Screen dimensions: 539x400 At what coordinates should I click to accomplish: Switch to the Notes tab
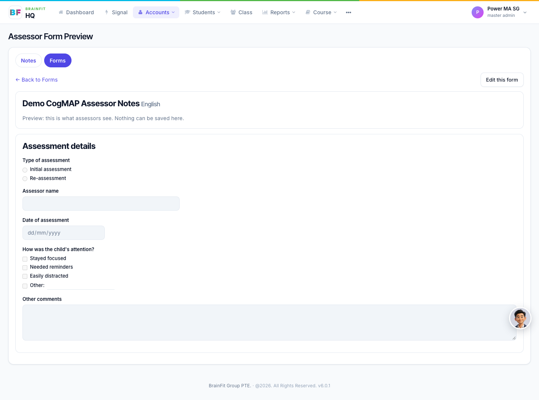click(28, 61)
